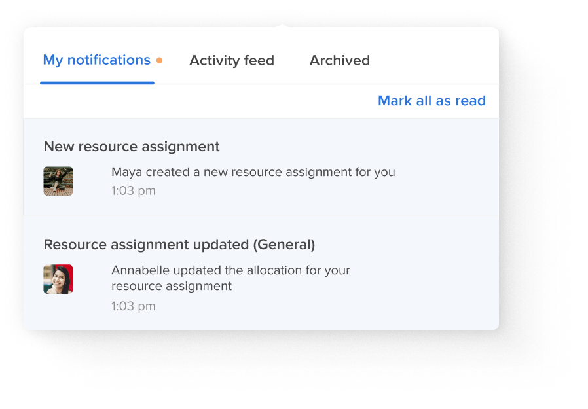
Task: Click the orange unread indicator dot
Action: [159, 60]
